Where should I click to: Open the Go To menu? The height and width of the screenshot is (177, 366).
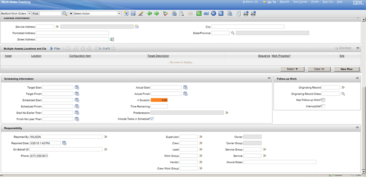pos(269,2)
